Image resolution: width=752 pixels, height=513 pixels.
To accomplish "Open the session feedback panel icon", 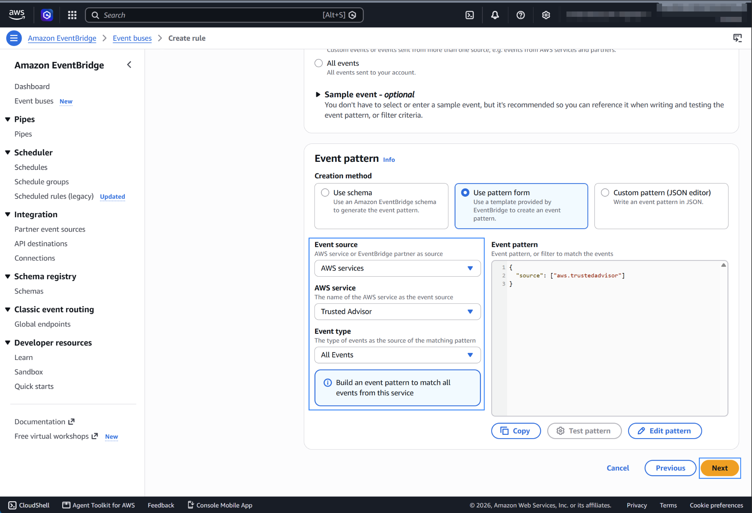I will pos(737,38).
